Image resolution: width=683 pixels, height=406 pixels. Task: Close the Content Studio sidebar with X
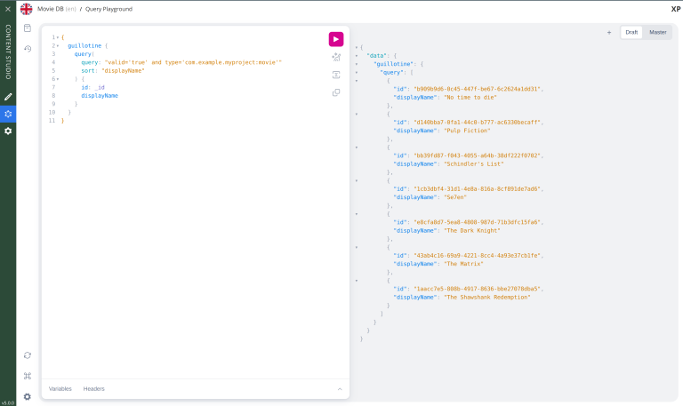(8, 9)
